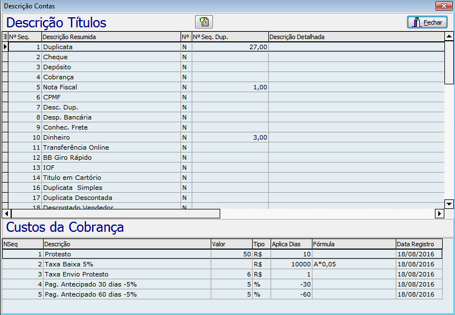
Task: Select Pag. Antecipado 60 dias -5% row
Action: [x=222, y=294]
